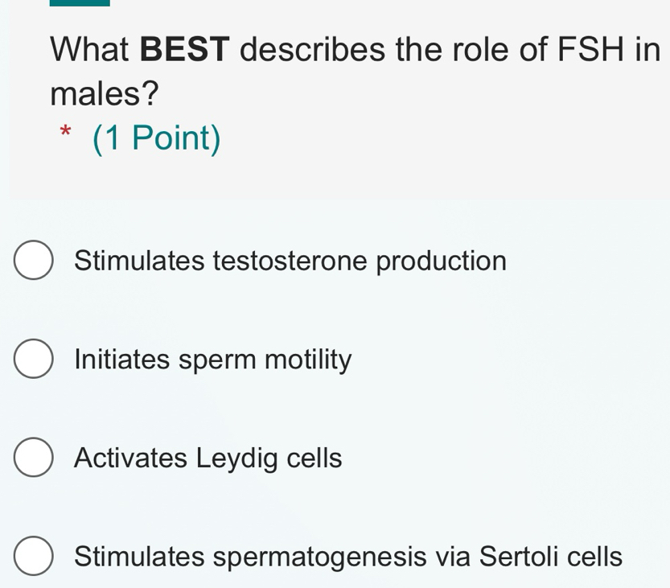
Task: Click the bold word "BEST" in question
Action: [x=186, y=50]
